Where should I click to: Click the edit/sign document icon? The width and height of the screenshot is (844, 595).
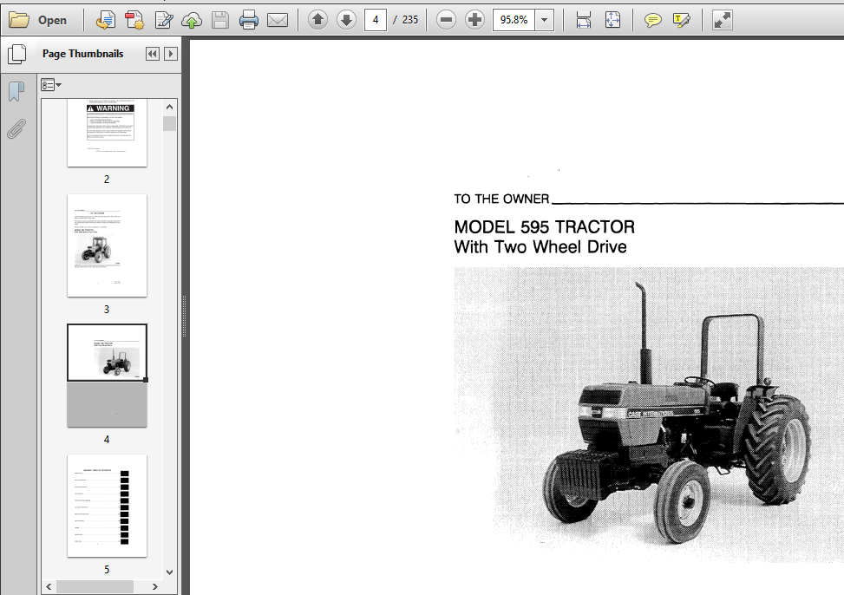164,21
